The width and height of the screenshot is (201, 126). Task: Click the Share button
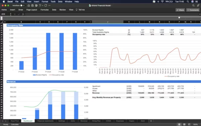pos(180,10)
